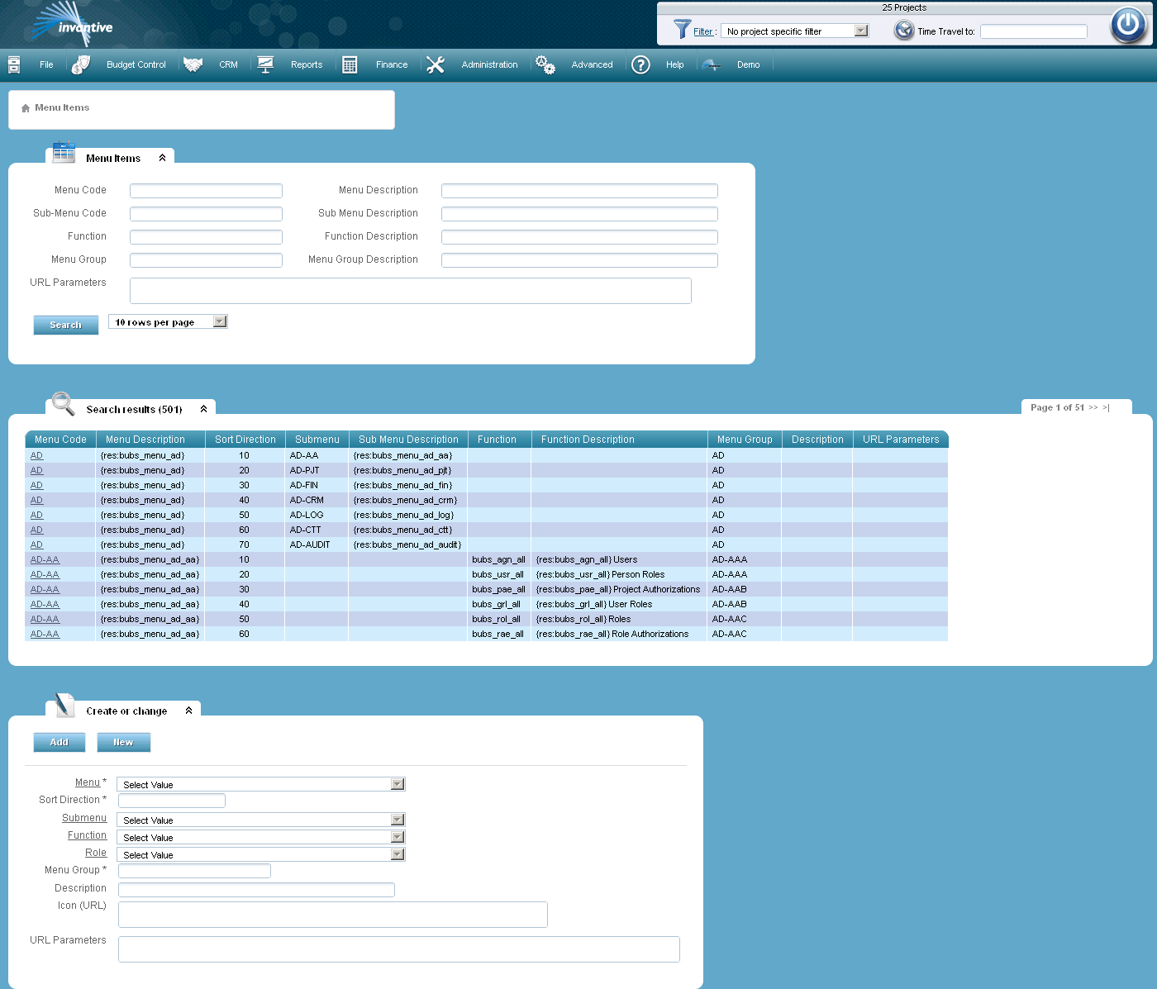
Task: Click the filter funnel icon
Action: coord(682,30)
